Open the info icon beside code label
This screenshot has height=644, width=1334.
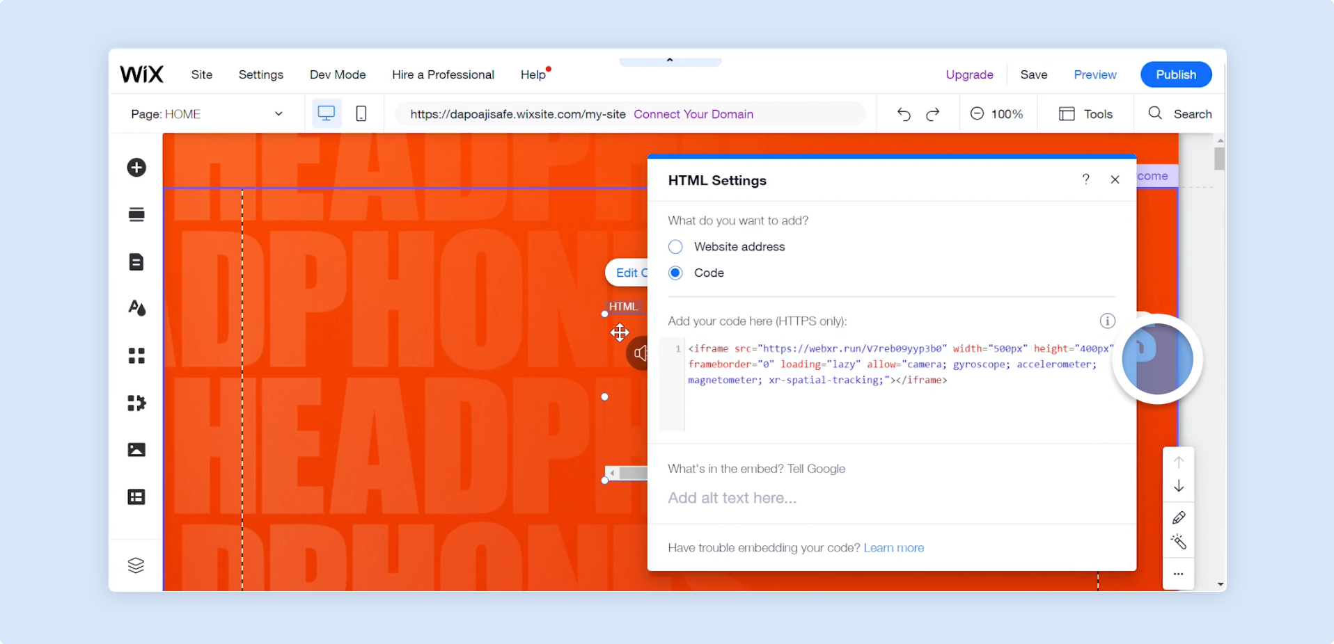tap(1107, 321)
